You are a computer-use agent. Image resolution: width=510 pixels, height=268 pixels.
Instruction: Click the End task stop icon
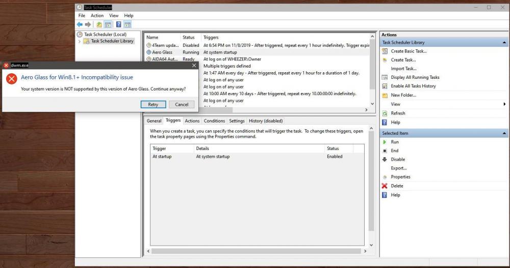click(x=385, y=151)
